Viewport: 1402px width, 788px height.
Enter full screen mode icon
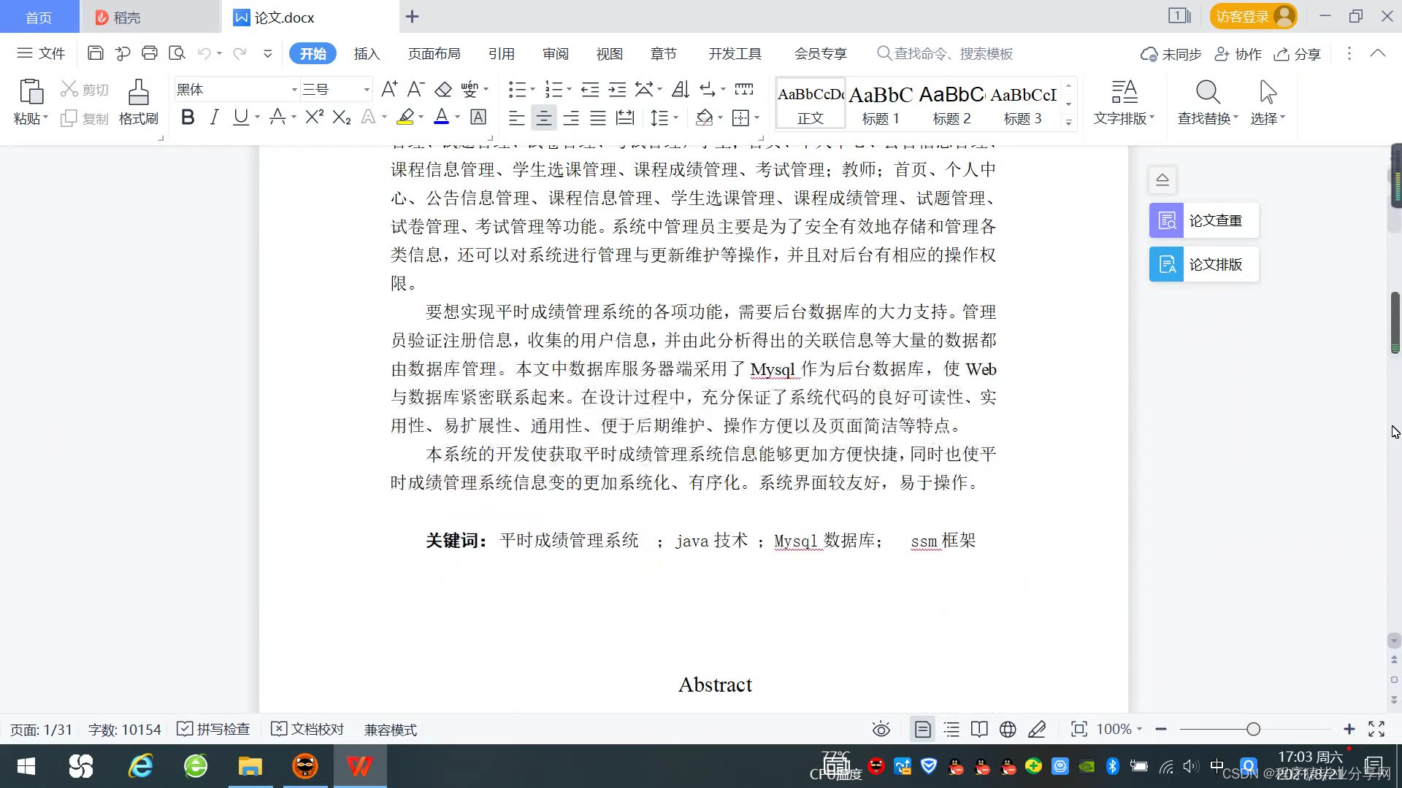coord(1376,729)
